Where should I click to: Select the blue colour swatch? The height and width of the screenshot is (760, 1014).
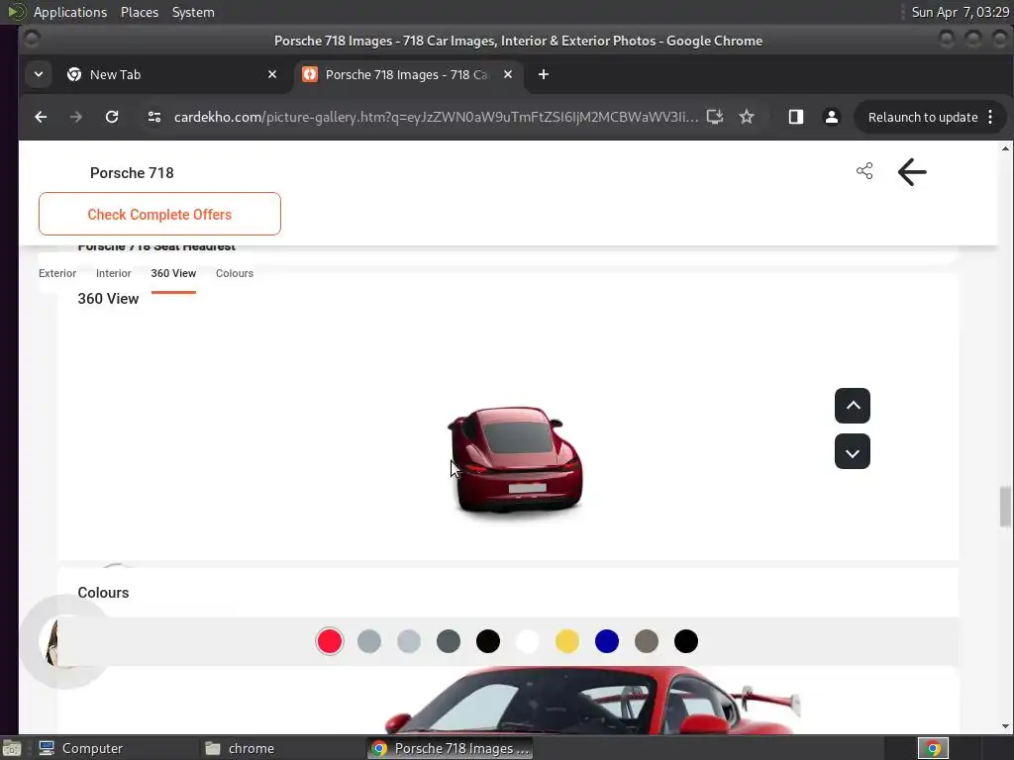pos(607,641)
